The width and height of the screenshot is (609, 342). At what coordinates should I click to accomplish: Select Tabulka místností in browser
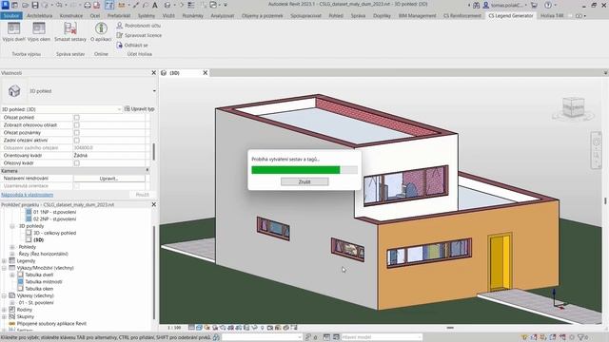[44, 282]
